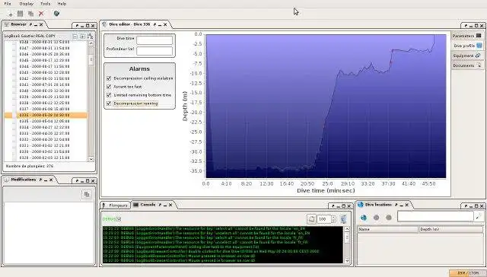Click the Browser list scrollbar thumb

pos(91,59)
